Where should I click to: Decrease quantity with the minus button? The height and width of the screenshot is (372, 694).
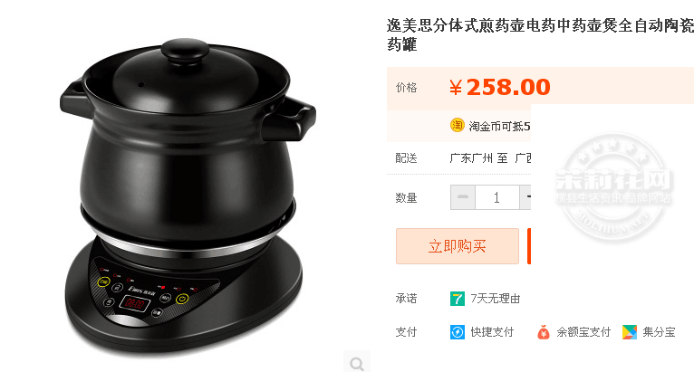pyautogui.click(x=463, y=197)
